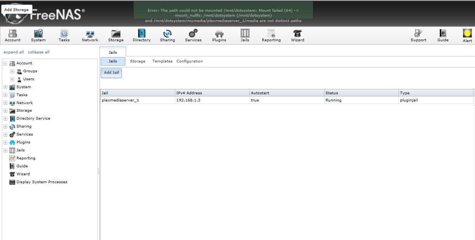Open the Plugins toolbar icon
Screen dimensions: 475x240
coord(219,36)
